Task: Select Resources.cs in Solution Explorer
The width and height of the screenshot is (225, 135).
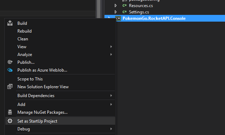Action: coord(141,6)
